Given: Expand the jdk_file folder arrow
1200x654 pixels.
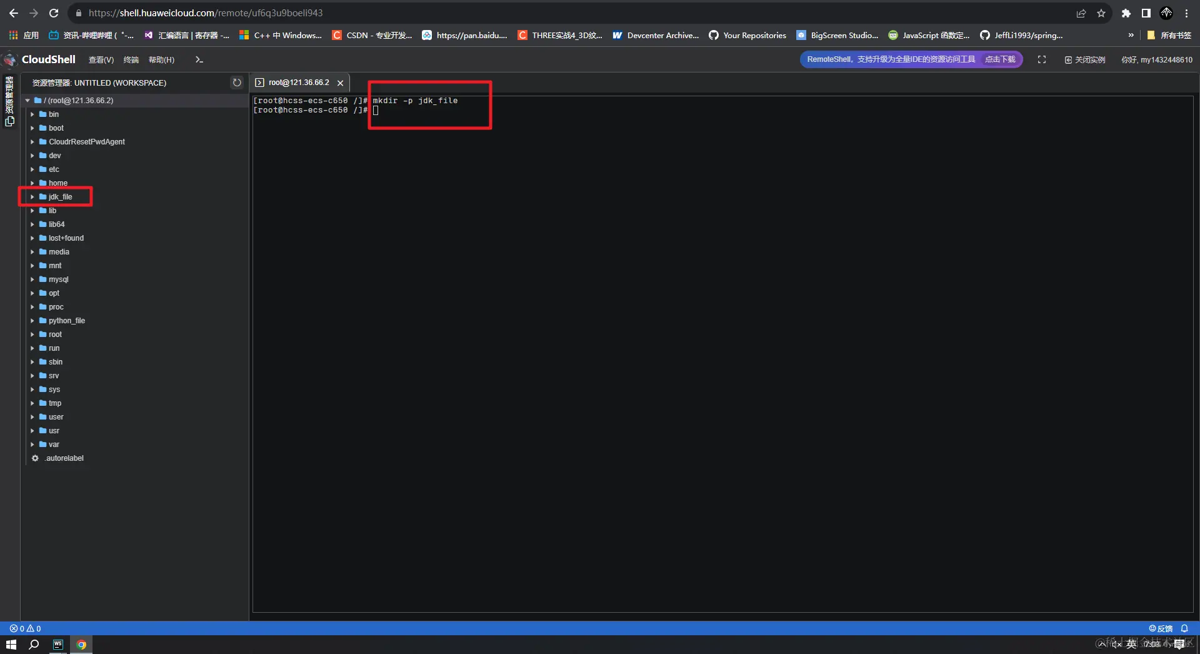Looking at the screenshot, I should 32,197.
